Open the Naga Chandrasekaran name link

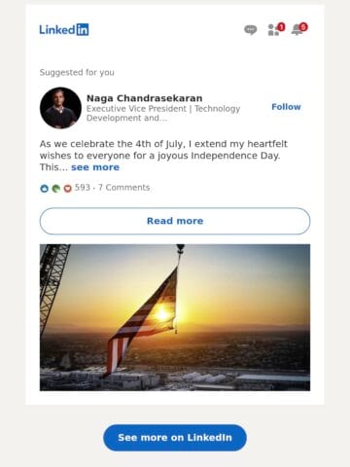pyautogui.click(x=145, y=98)
